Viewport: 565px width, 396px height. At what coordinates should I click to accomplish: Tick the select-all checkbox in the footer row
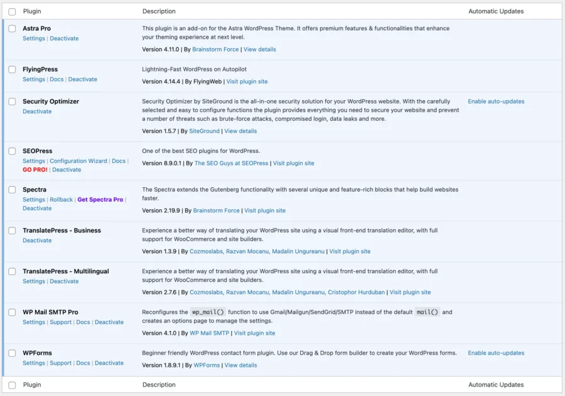[12, 385]
